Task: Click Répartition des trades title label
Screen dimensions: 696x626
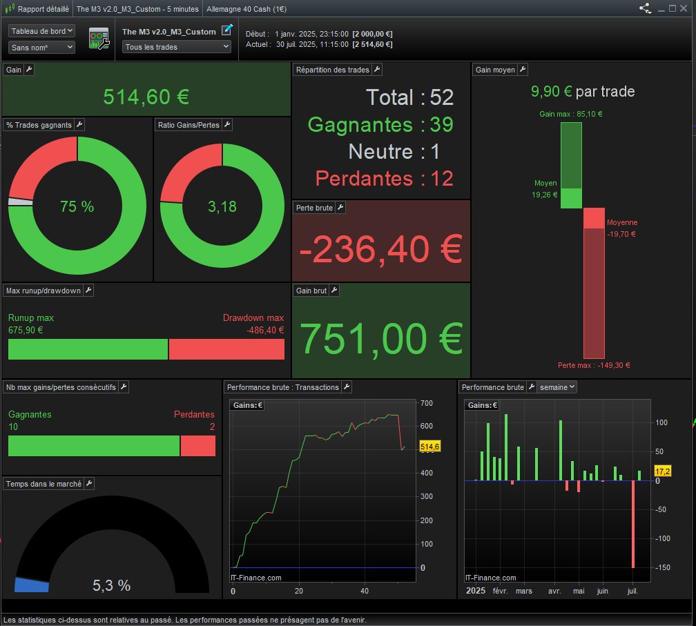Action: click(333, 70)
